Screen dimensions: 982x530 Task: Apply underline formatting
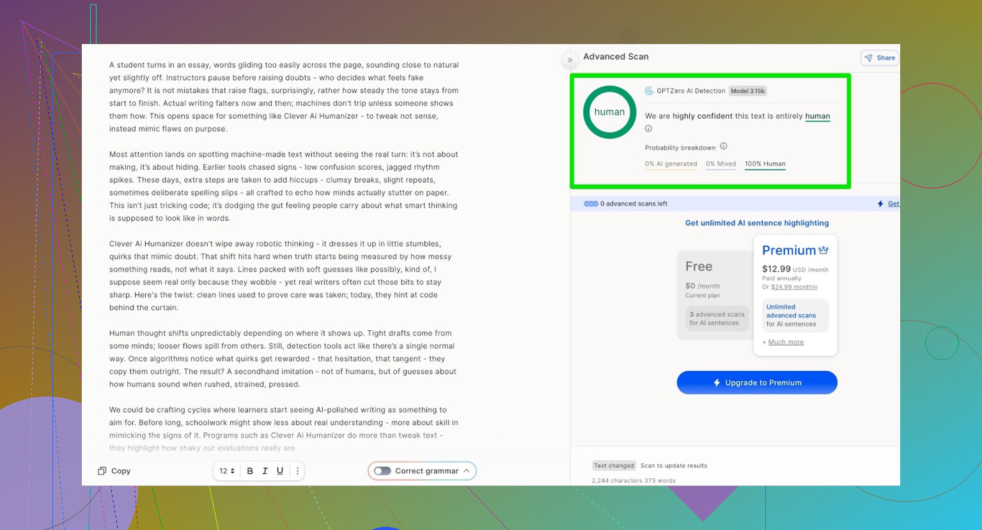pos(280,471)
